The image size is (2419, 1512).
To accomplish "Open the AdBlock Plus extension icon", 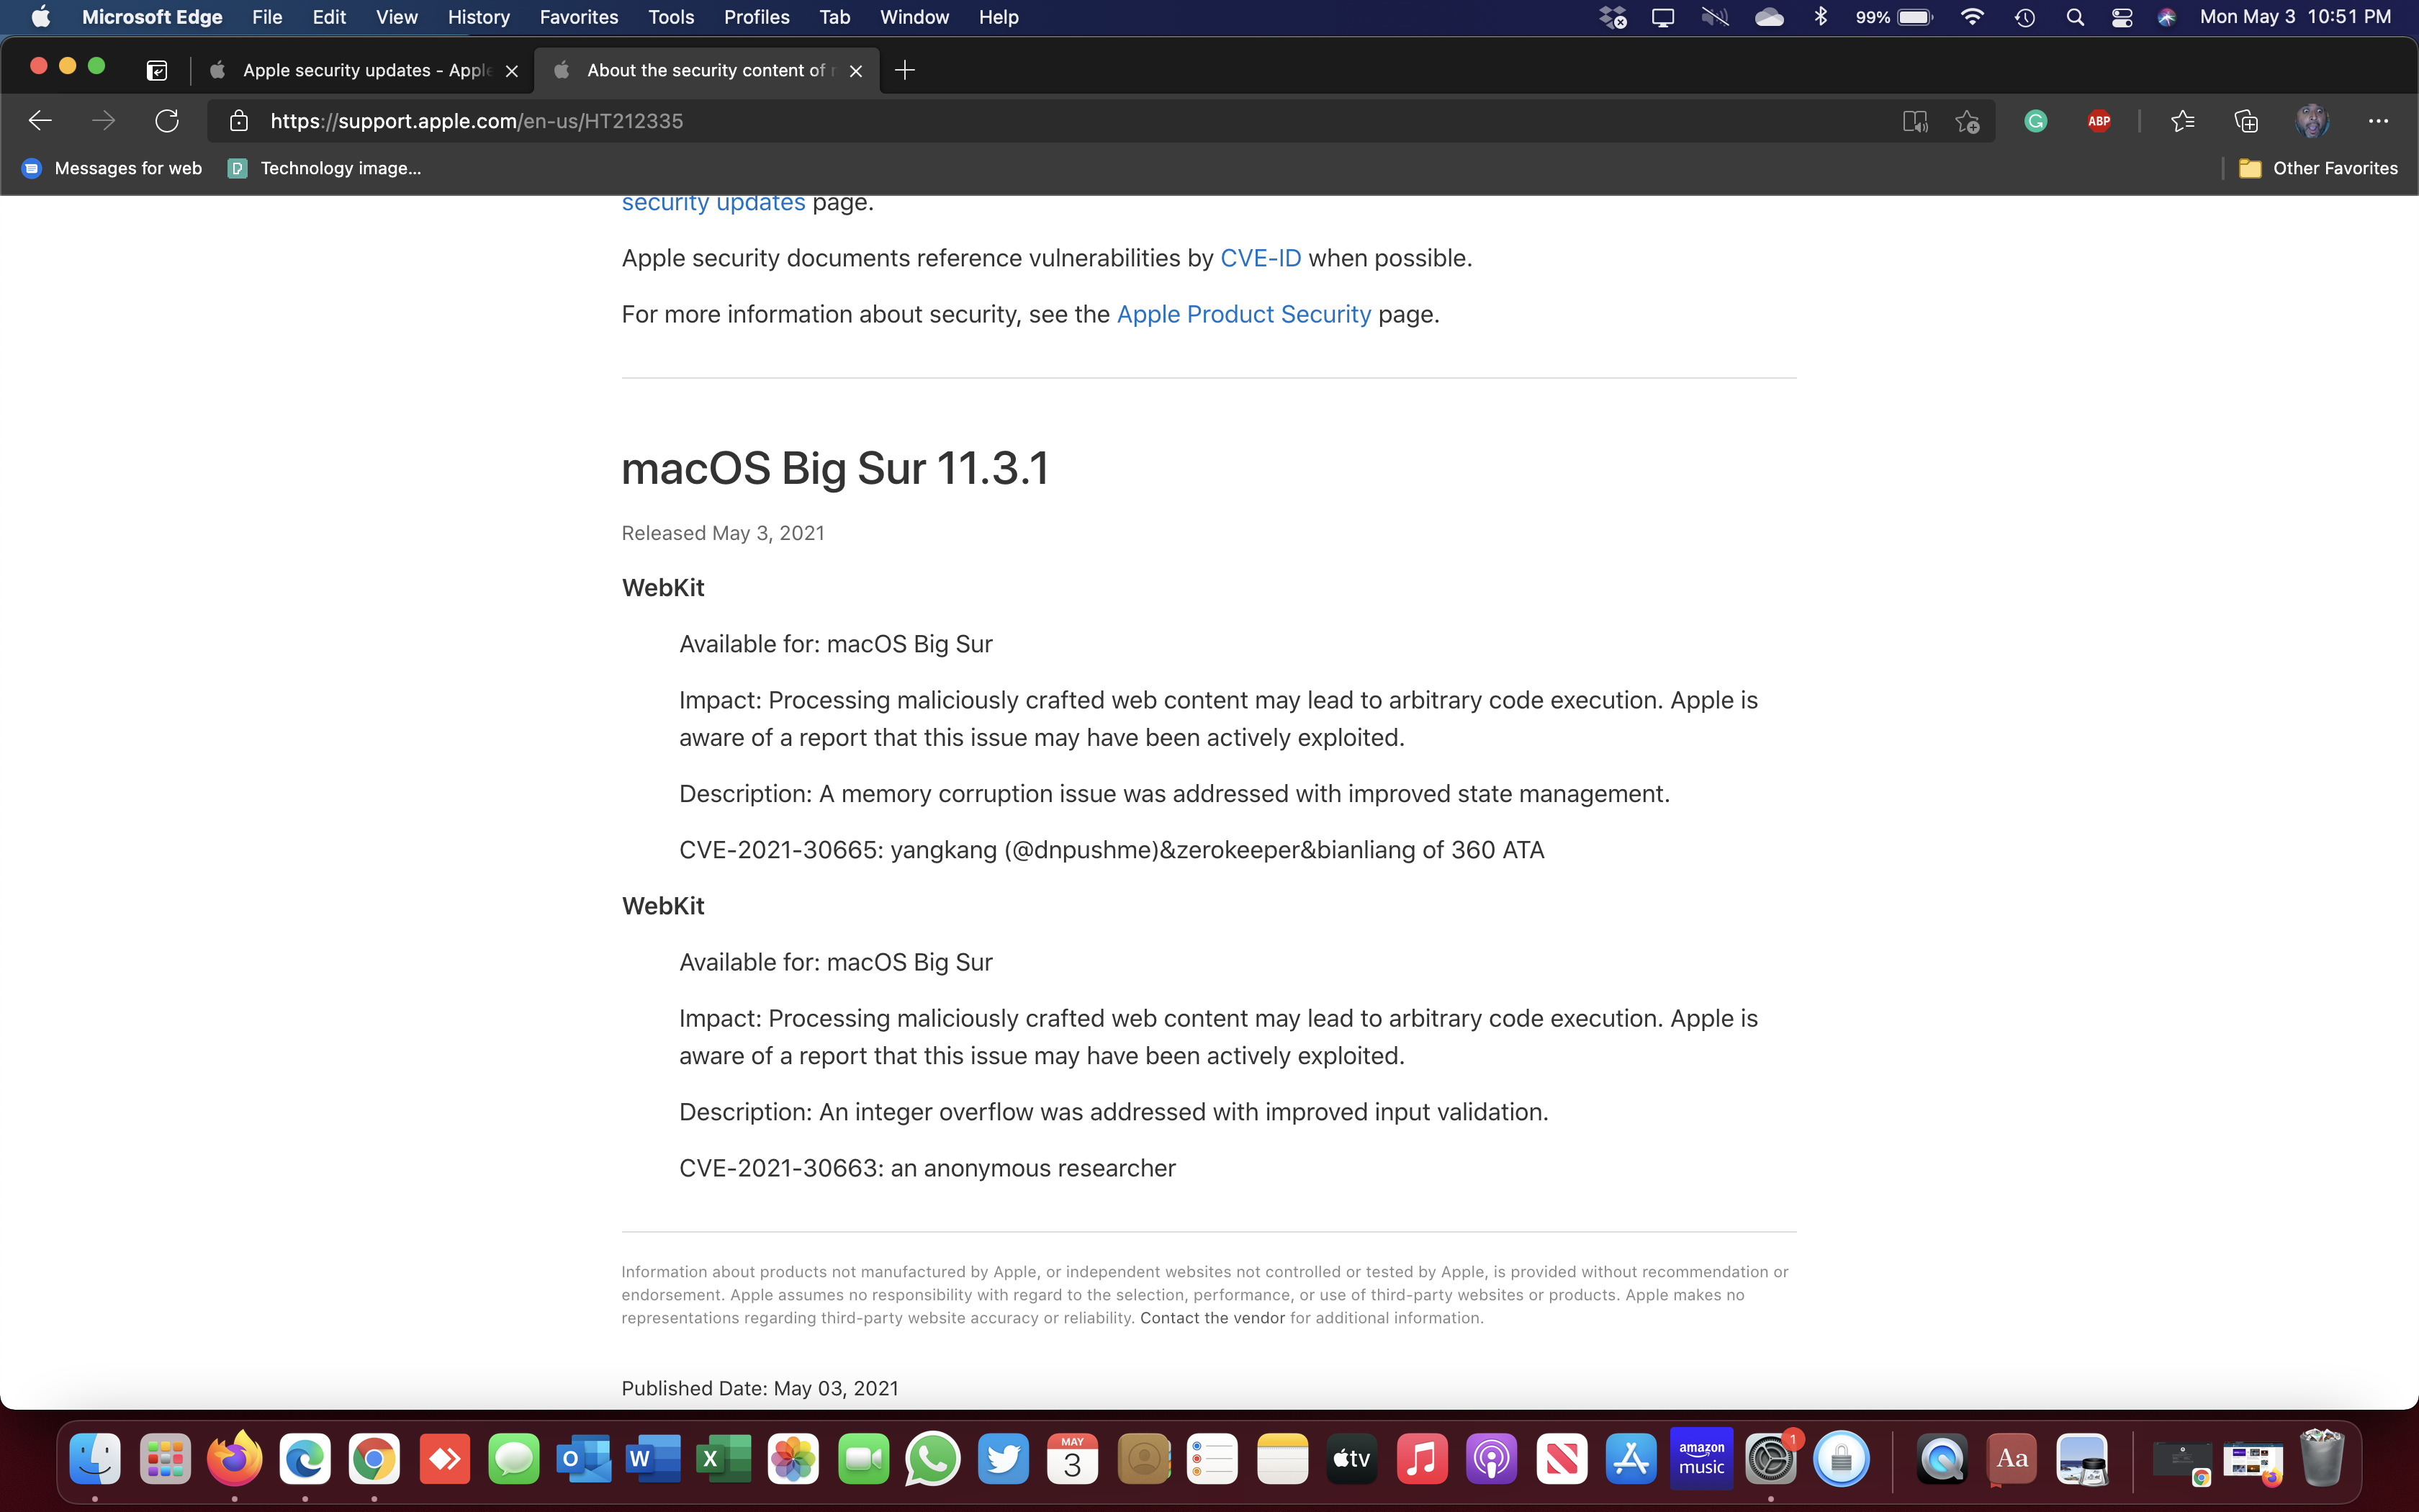I will coord(2098,121).
